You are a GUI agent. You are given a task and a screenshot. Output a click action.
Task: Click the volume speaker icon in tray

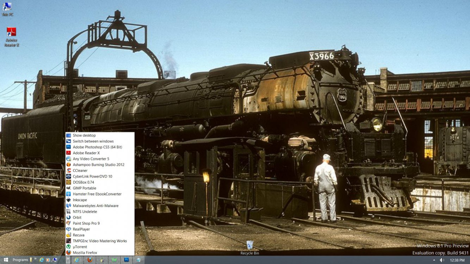click(442, 260)
